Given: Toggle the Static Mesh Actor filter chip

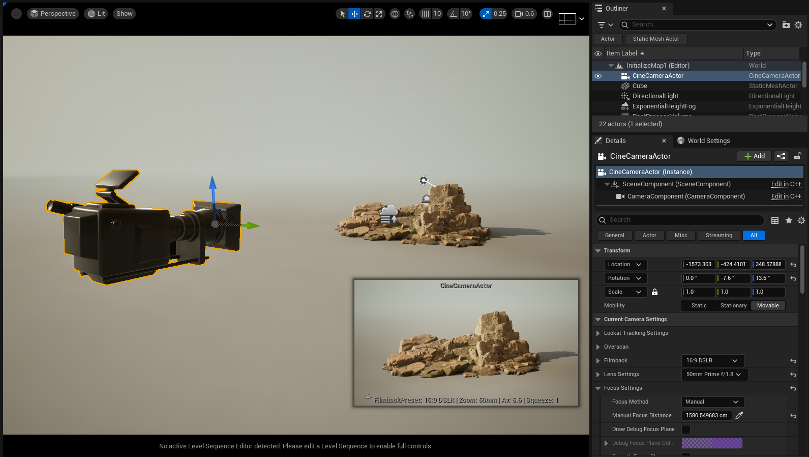Looking at the screenshot, I should pyautogui.click(x=656, y=39).
